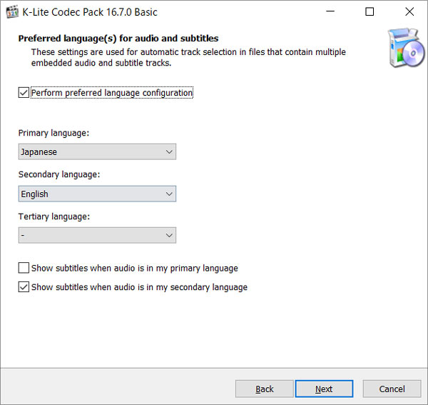Screen dimensions: 428x405
Task: Open the empty Tertiary language dropdown
Action: pyautogui.click(x=97, y=235)
